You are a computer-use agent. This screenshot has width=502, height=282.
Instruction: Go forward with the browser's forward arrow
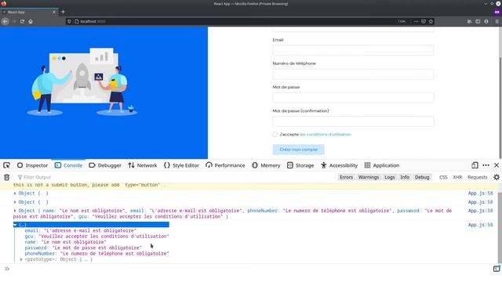pyautogui.click(x=14, y=21)
